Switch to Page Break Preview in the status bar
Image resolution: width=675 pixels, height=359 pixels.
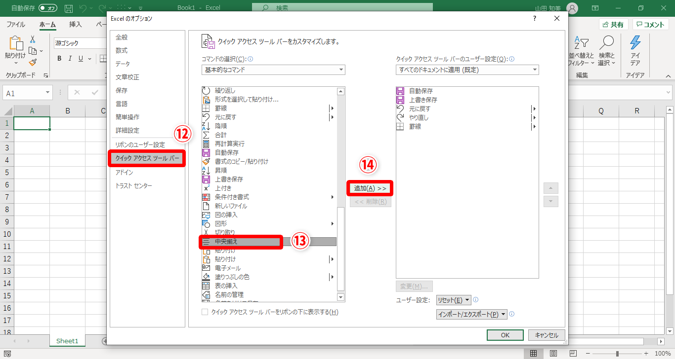coord(573,353)
